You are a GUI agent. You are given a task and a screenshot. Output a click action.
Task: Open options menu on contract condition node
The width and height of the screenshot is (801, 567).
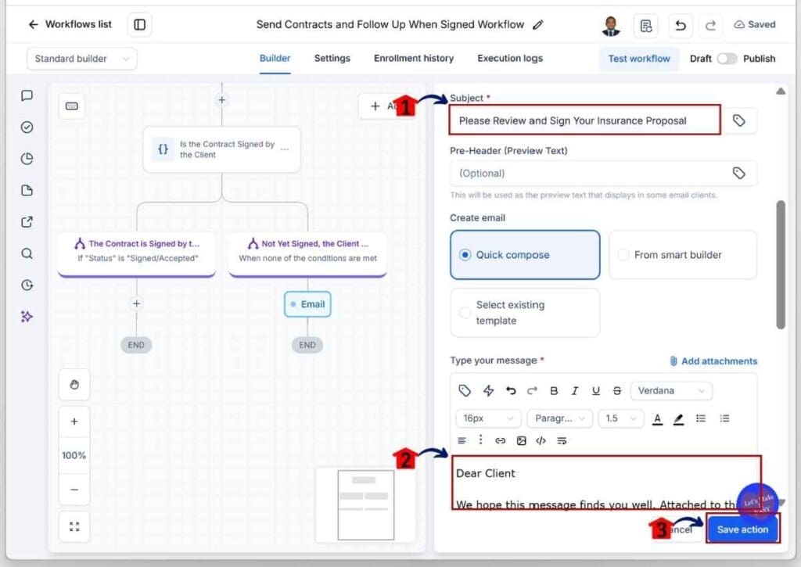(x=285, y=149)
